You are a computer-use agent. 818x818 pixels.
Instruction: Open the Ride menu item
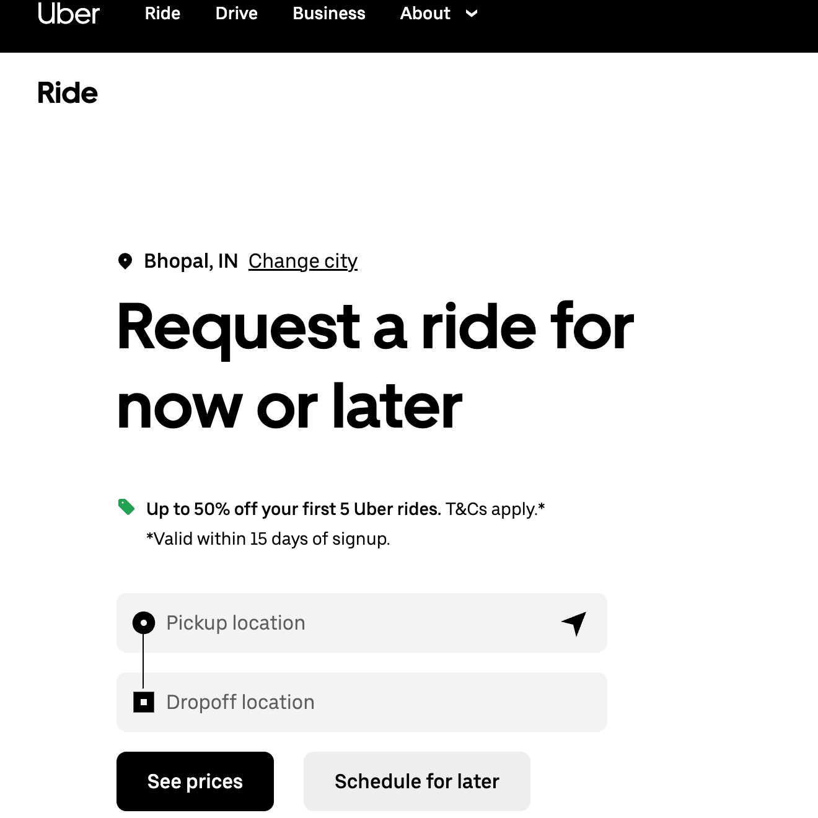pyautogui.click(x=162, y=13)
